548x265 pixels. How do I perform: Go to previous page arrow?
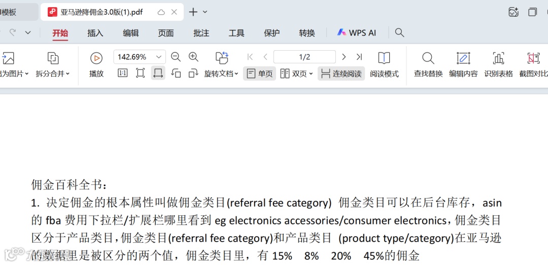265,57
